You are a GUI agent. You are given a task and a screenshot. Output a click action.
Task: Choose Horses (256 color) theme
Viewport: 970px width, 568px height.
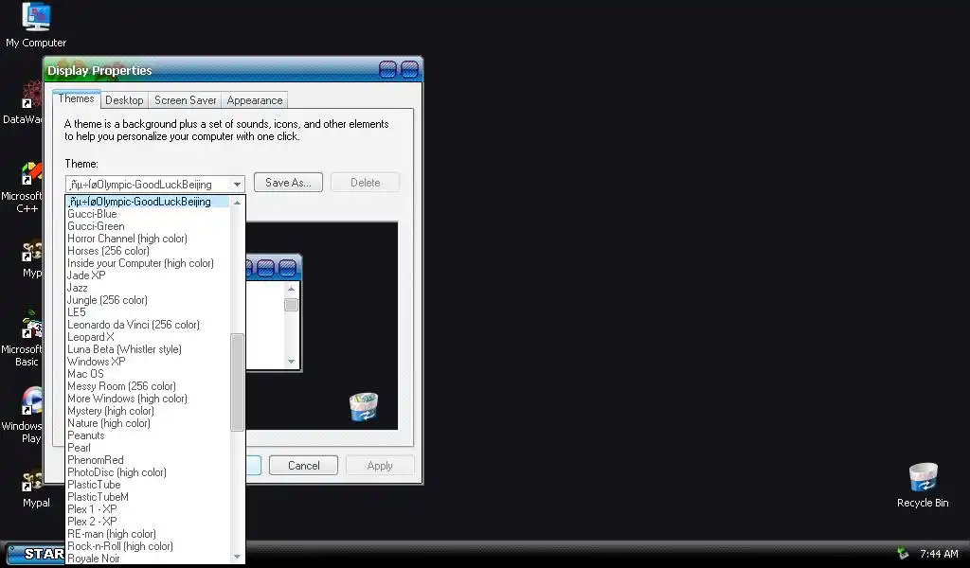tap(147, 251)
